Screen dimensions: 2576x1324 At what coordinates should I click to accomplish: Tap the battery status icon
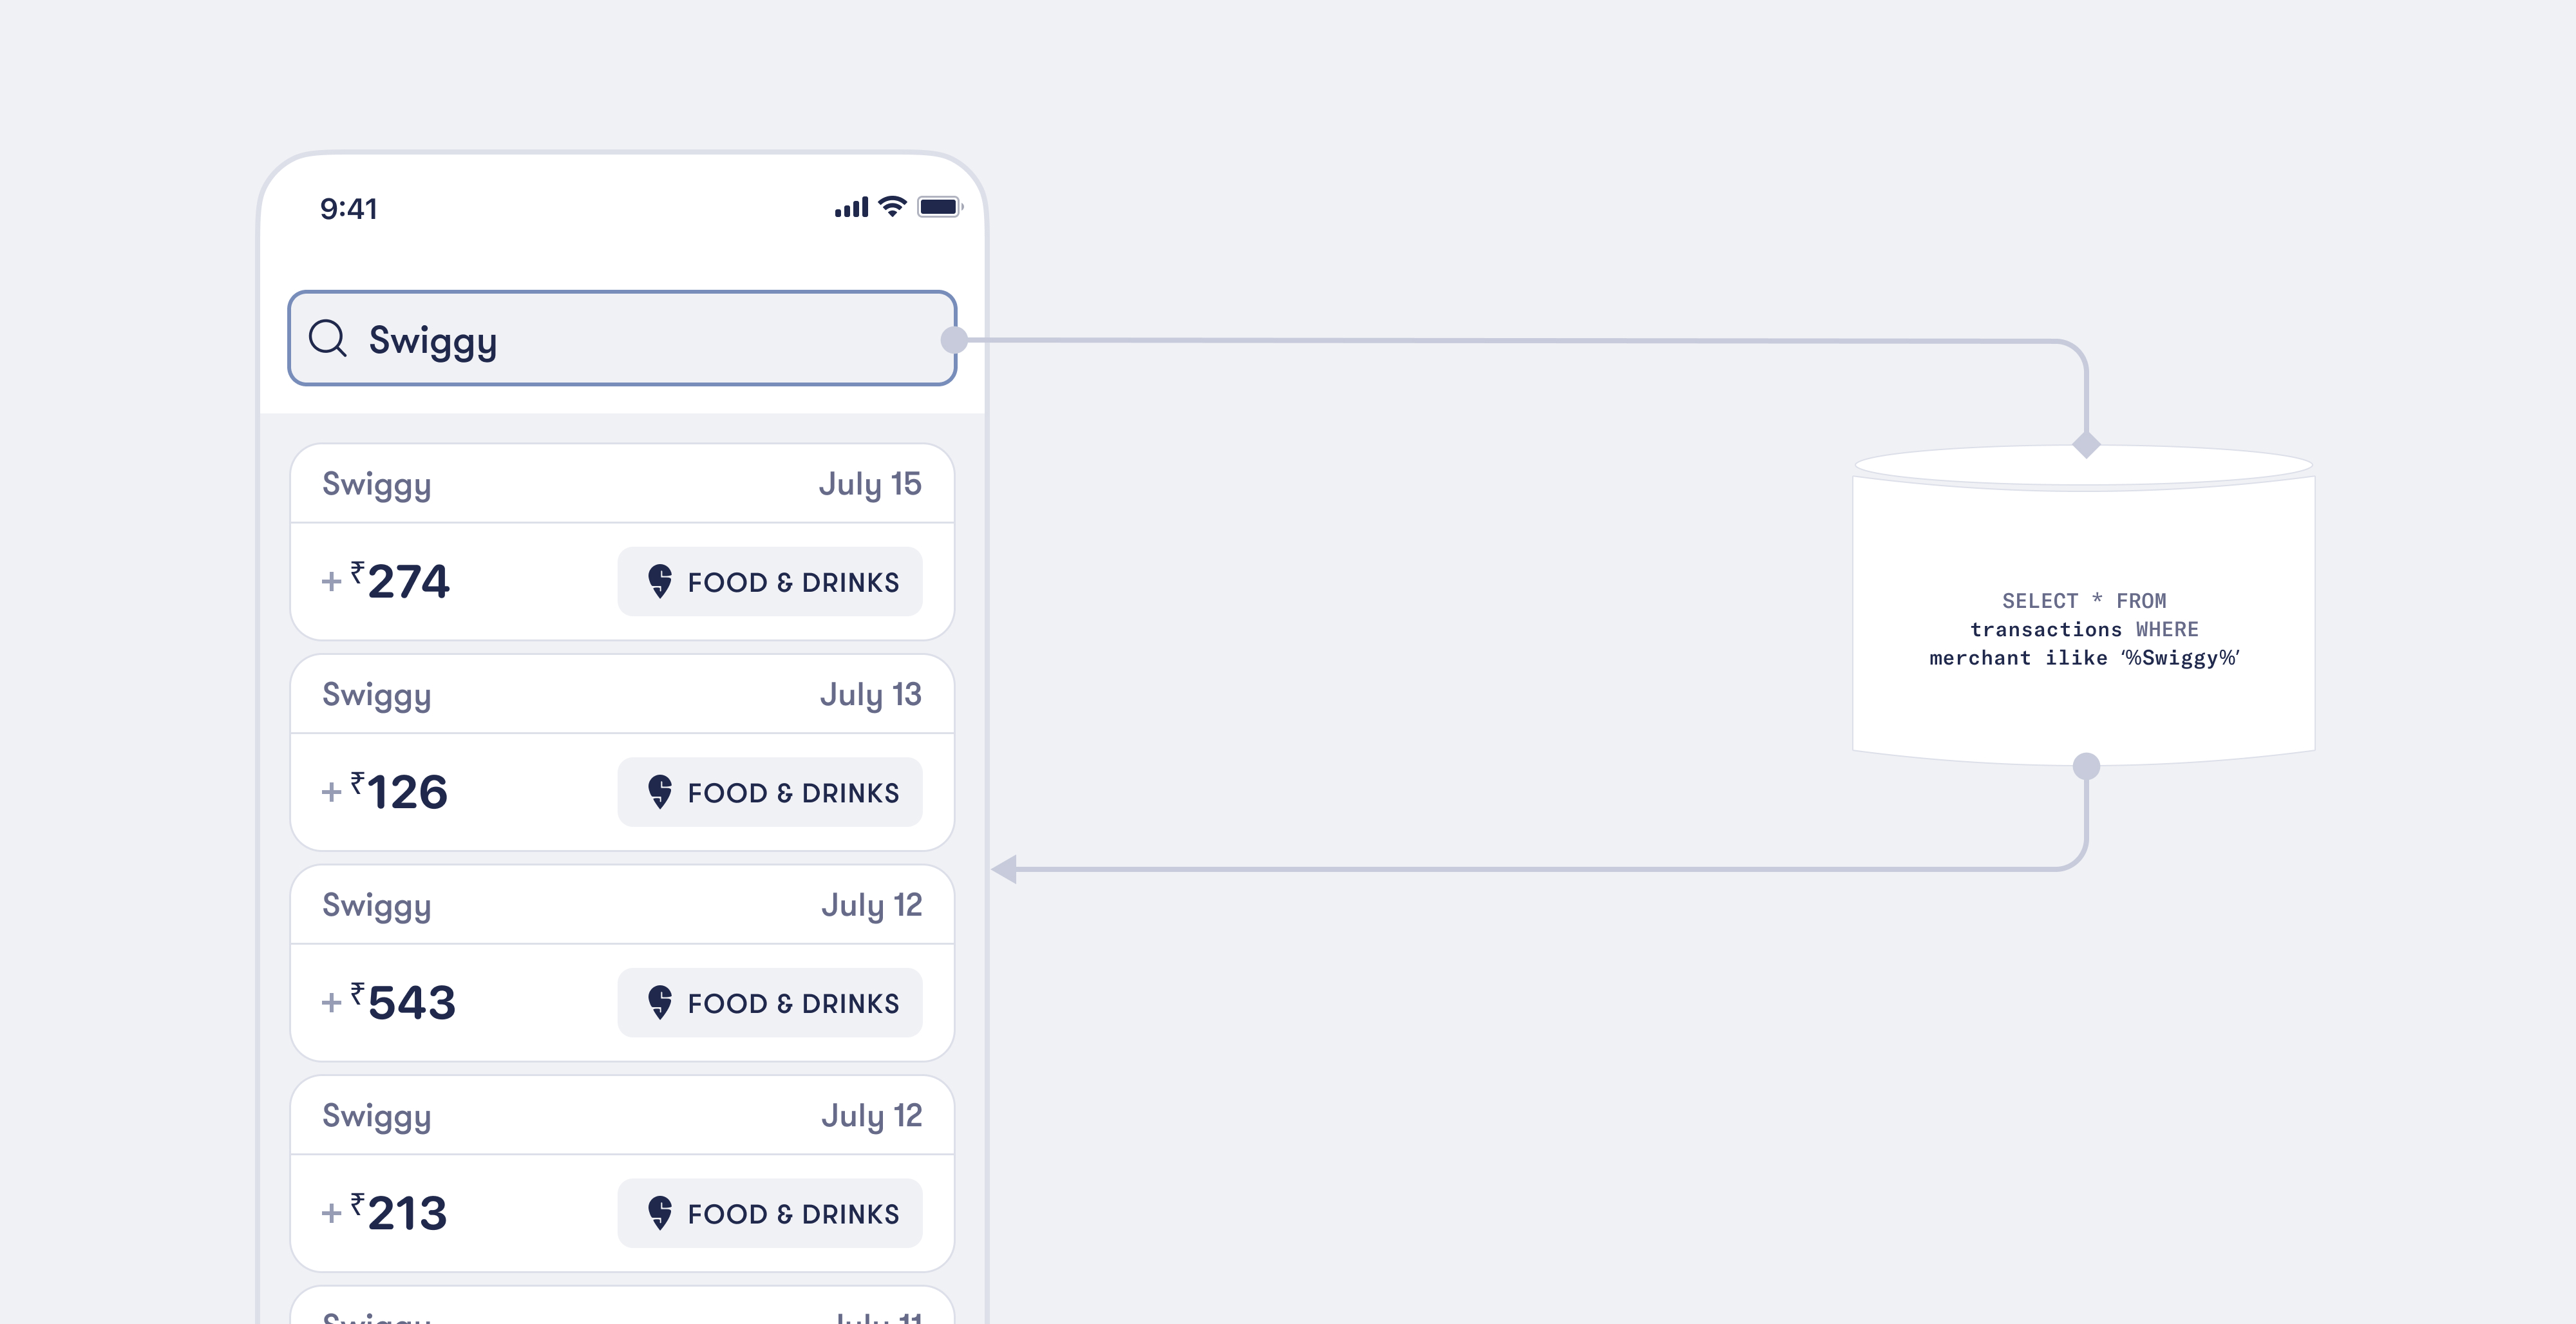[x=940, y=207]
